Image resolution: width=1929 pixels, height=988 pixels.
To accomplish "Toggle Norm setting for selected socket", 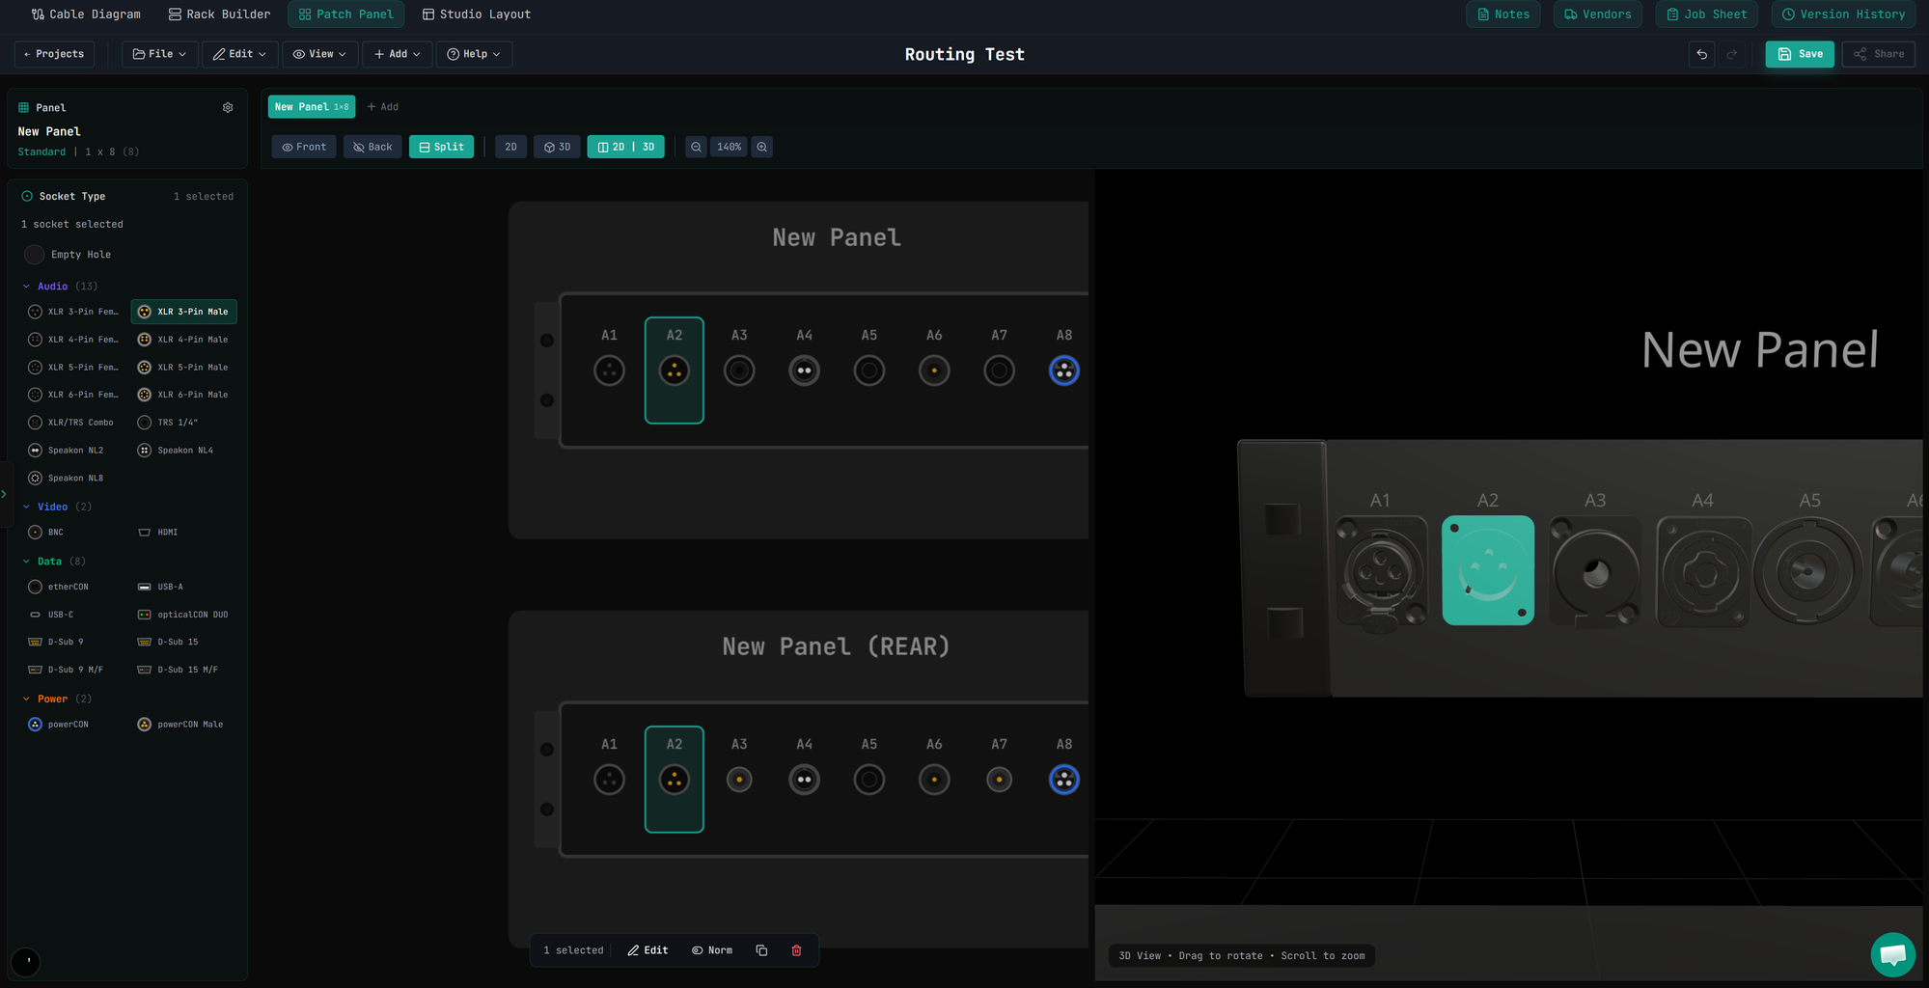I will coord(712,950).
